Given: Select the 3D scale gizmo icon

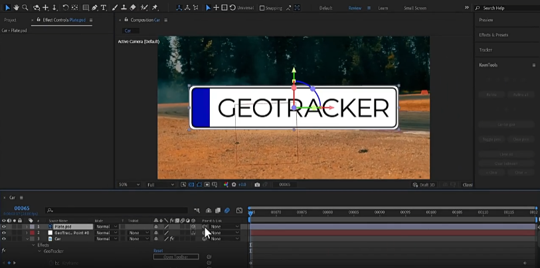Looking at the screenshot, I should coord(225,7).
